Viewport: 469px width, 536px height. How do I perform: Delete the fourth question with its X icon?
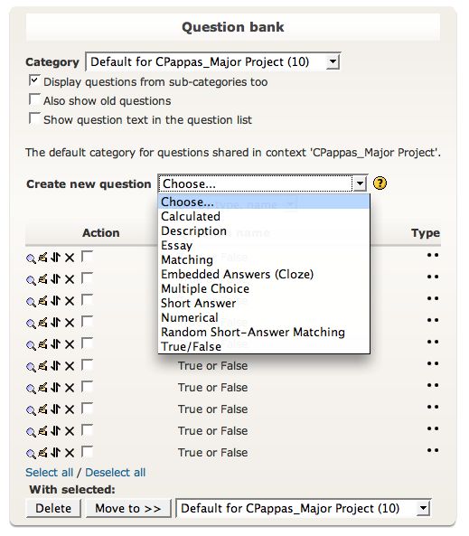(70, 323)
